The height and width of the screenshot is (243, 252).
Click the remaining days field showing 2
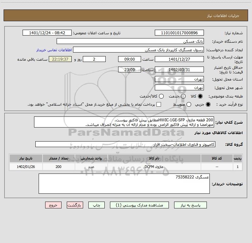click(94, 59)
